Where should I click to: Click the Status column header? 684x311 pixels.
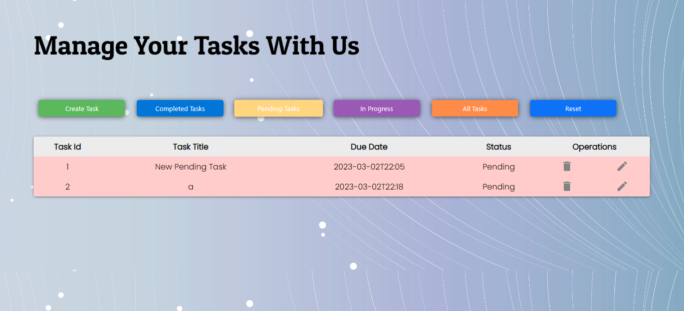point(498,146)
